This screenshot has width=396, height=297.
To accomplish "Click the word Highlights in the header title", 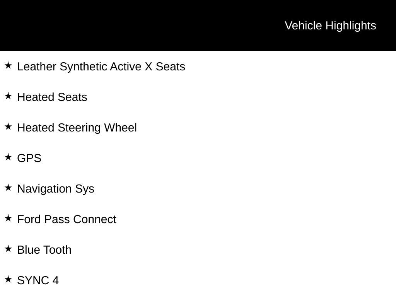I will tap(351, 26).
